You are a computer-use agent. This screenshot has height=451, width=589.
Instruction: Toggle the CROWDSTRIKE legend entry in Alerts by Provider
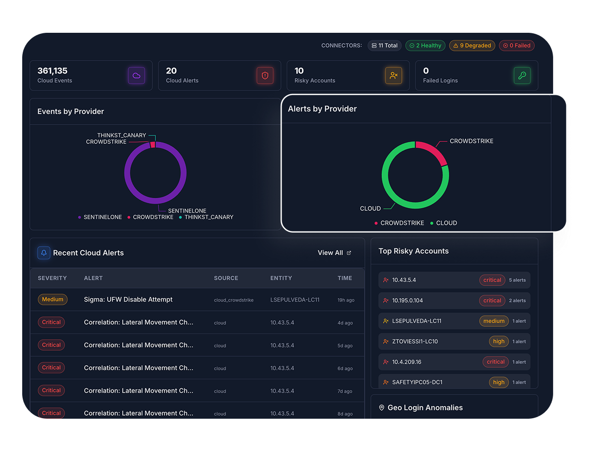399,223
